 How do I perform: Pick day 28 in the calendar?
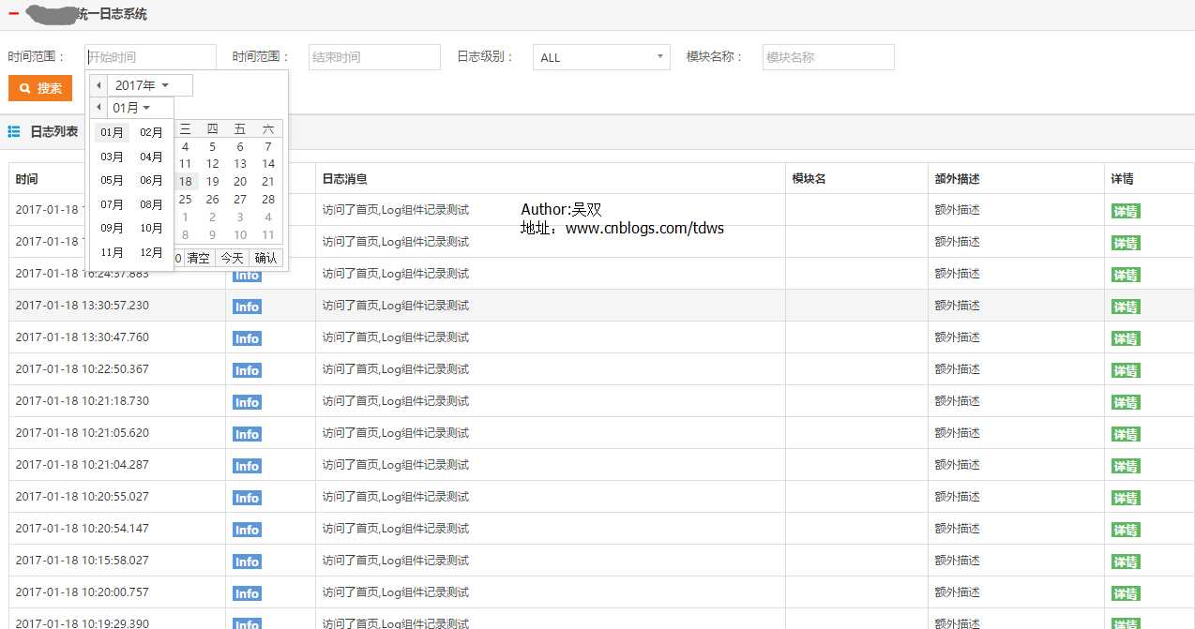coord(268,200)
